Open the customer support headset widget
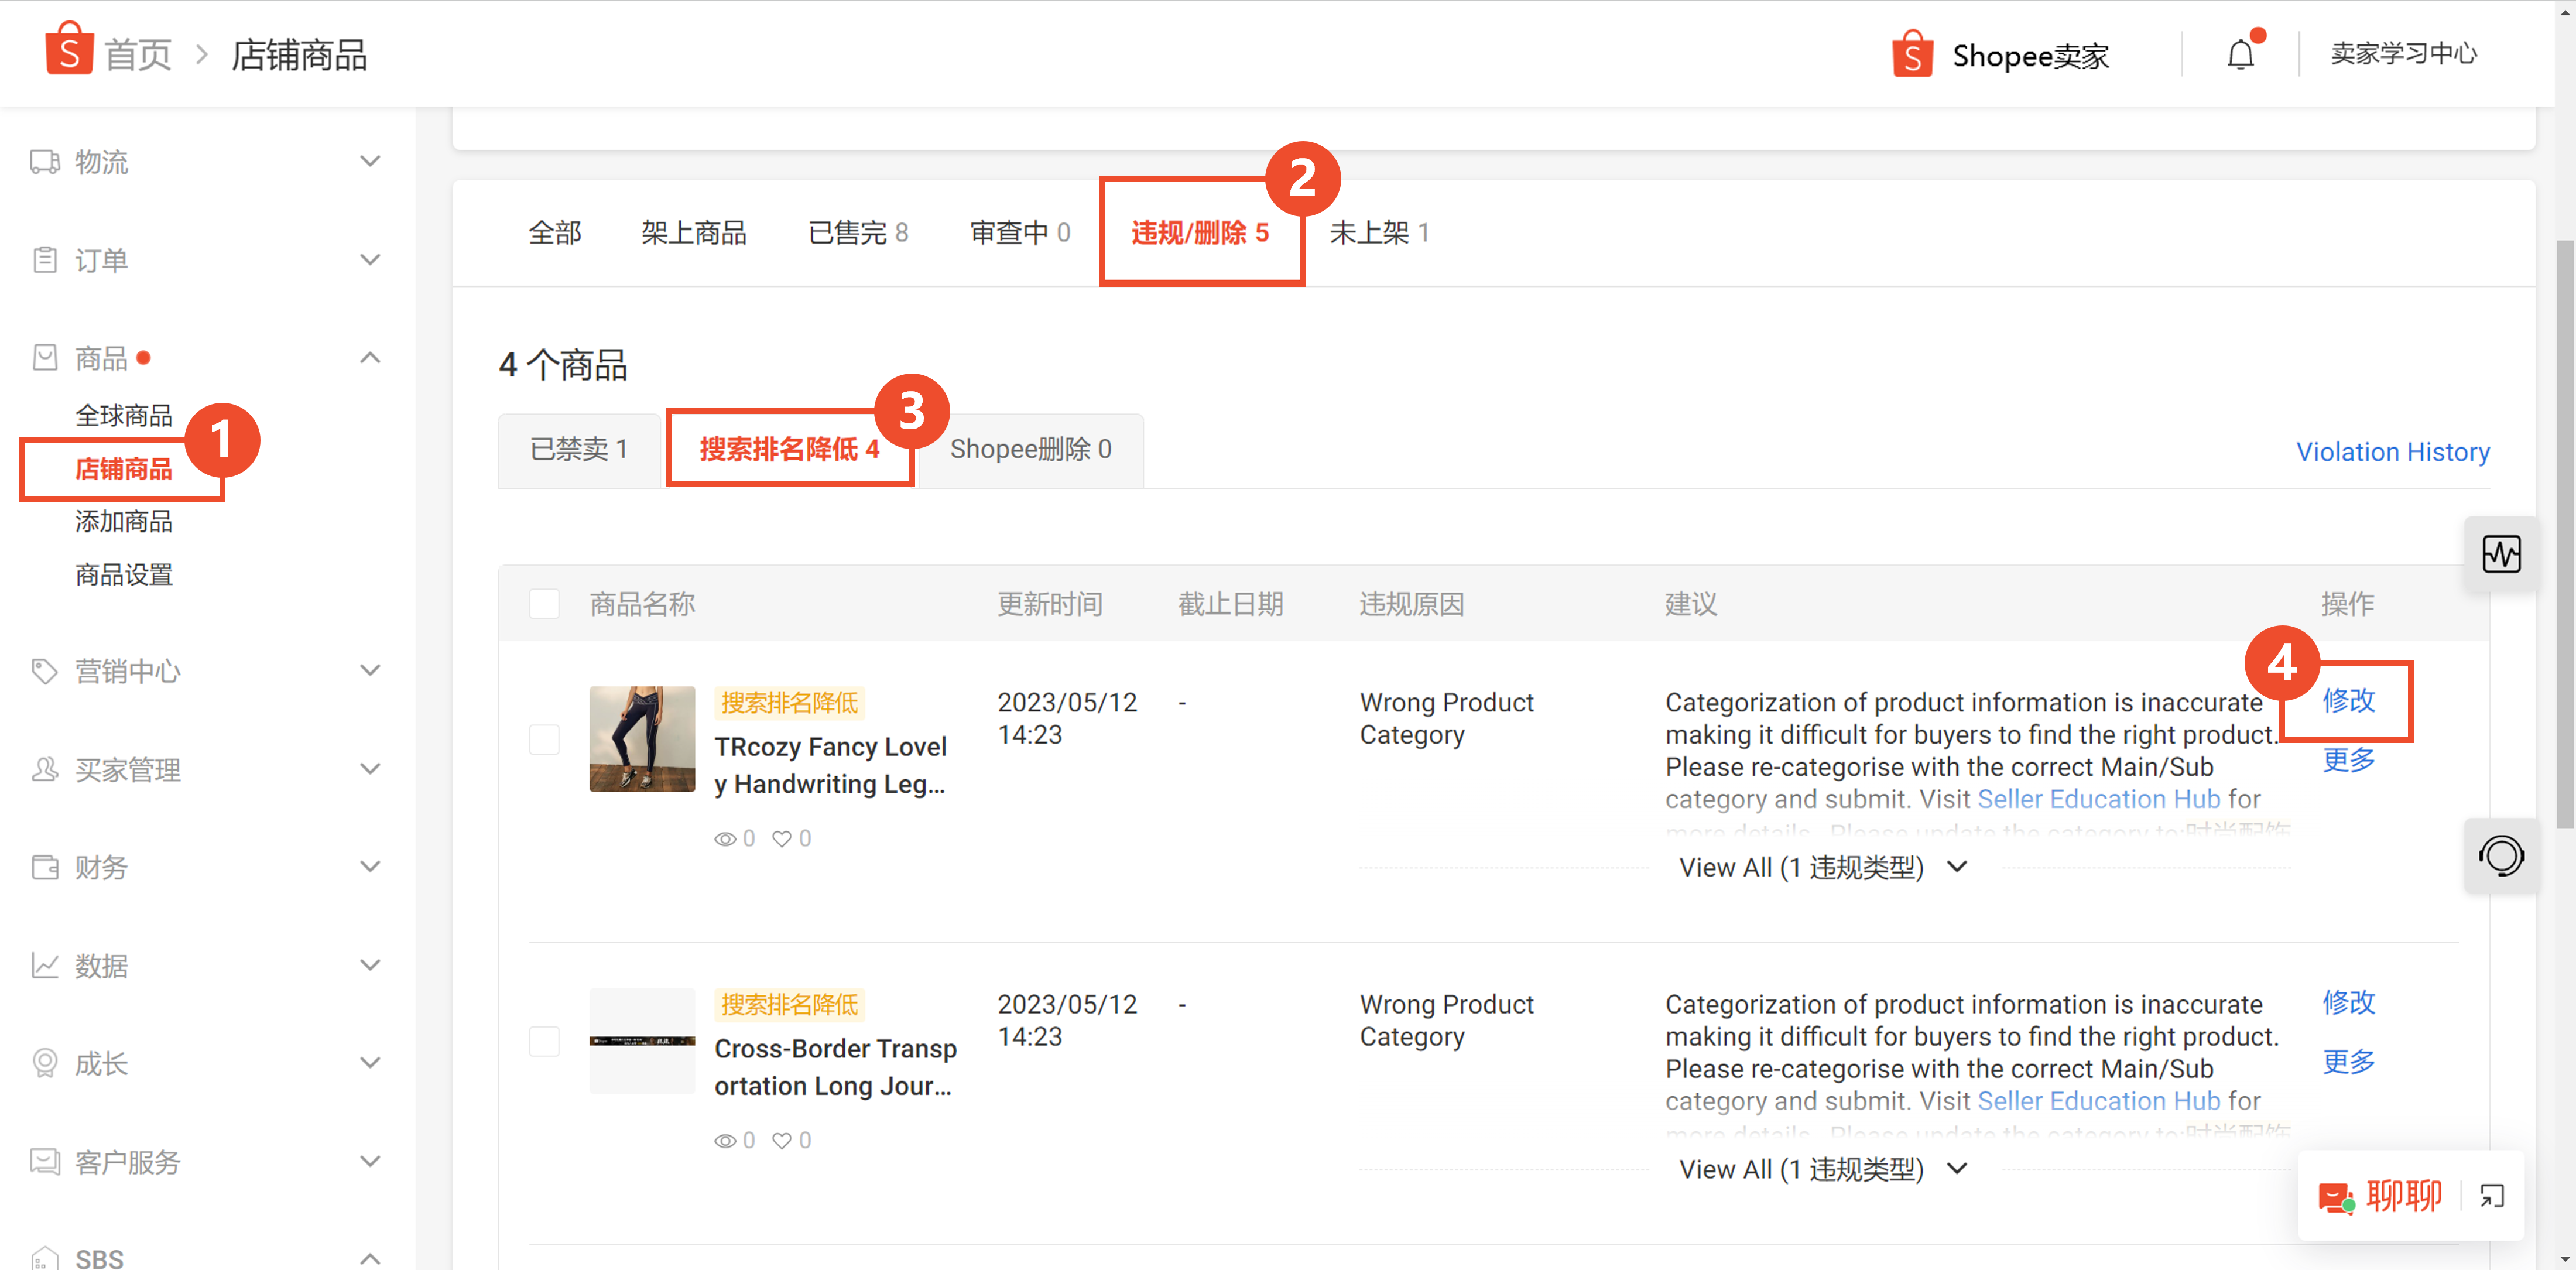2576x1270 pixels. pos(2501,856)
